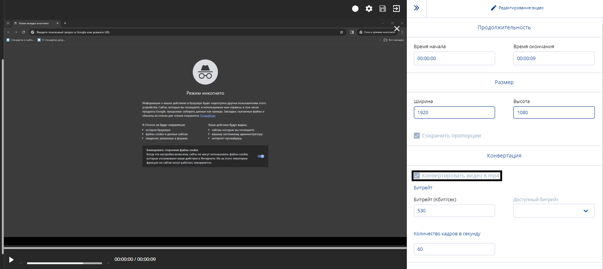This screenshot has width=603, height=269.
Task: Click Все закладки folder in the recorded browser
Action: [393, 40]
